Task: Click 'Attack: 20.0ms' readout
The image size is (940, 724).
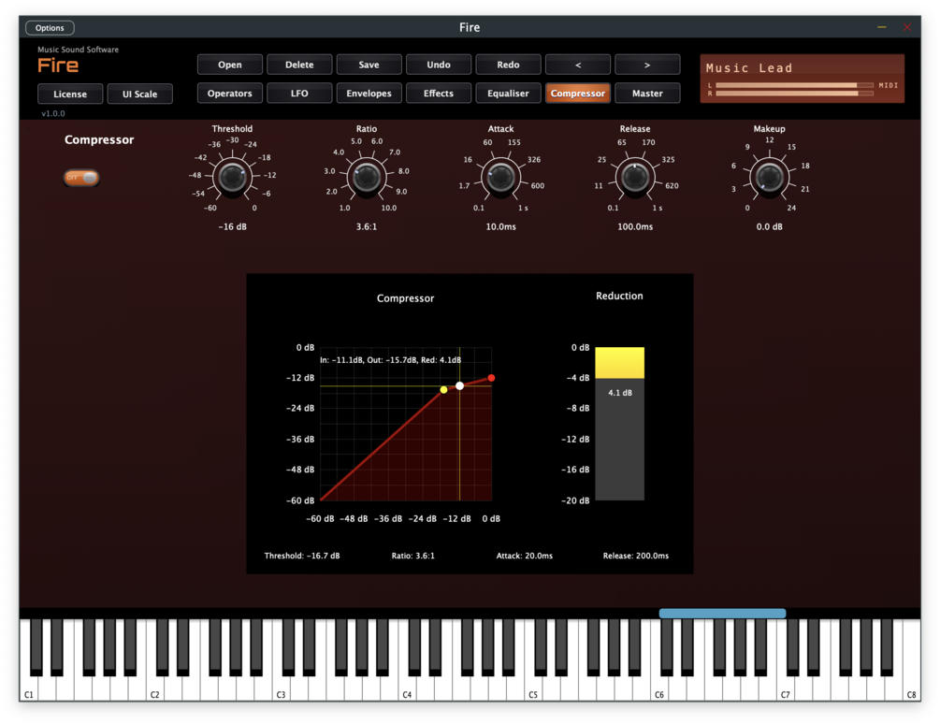Action: pyautogui.click(x=525, y=556)
